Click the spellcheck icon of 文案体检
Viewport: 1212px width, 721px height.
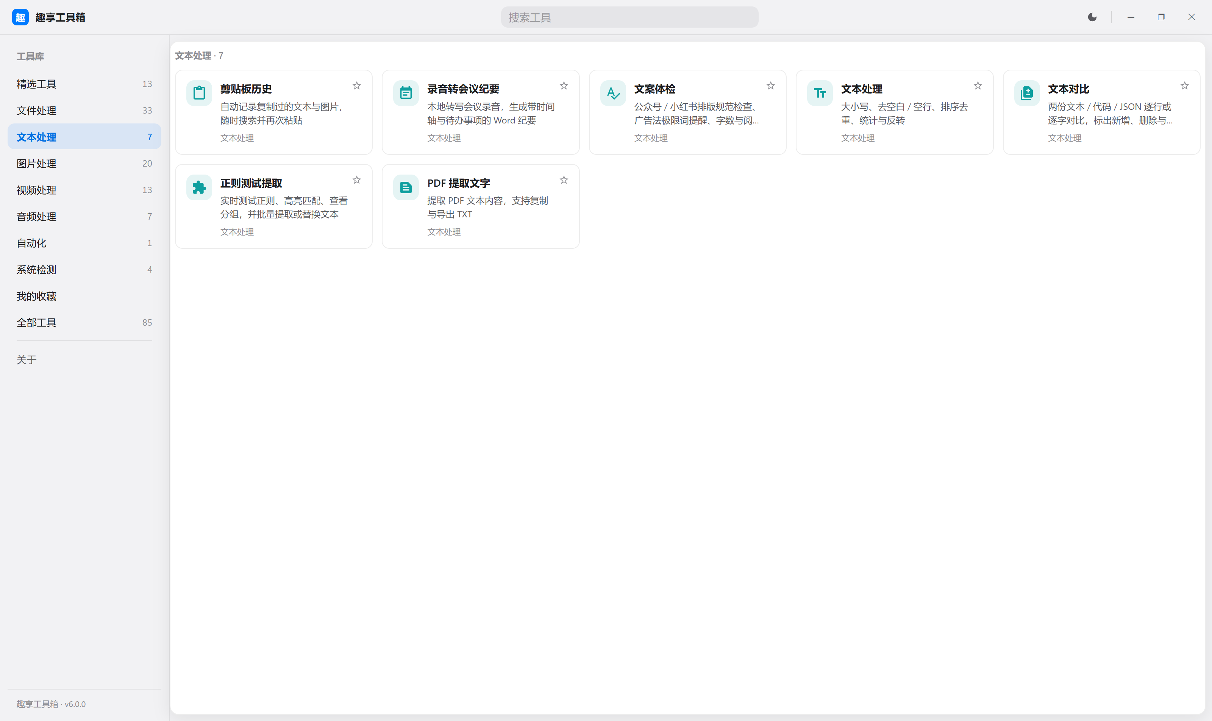tap(613, 93)
